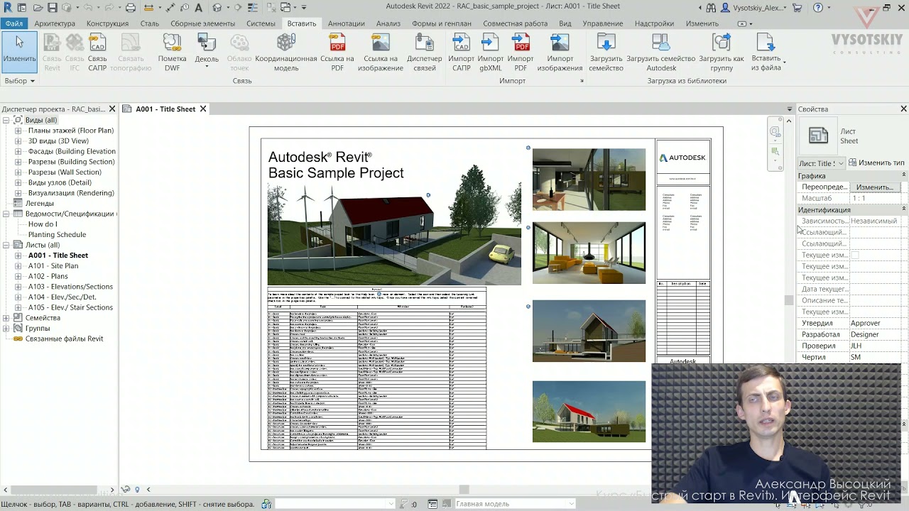909x511 pixels.
Task: Click the Изменить... button in properties
Action: [874, 187]
